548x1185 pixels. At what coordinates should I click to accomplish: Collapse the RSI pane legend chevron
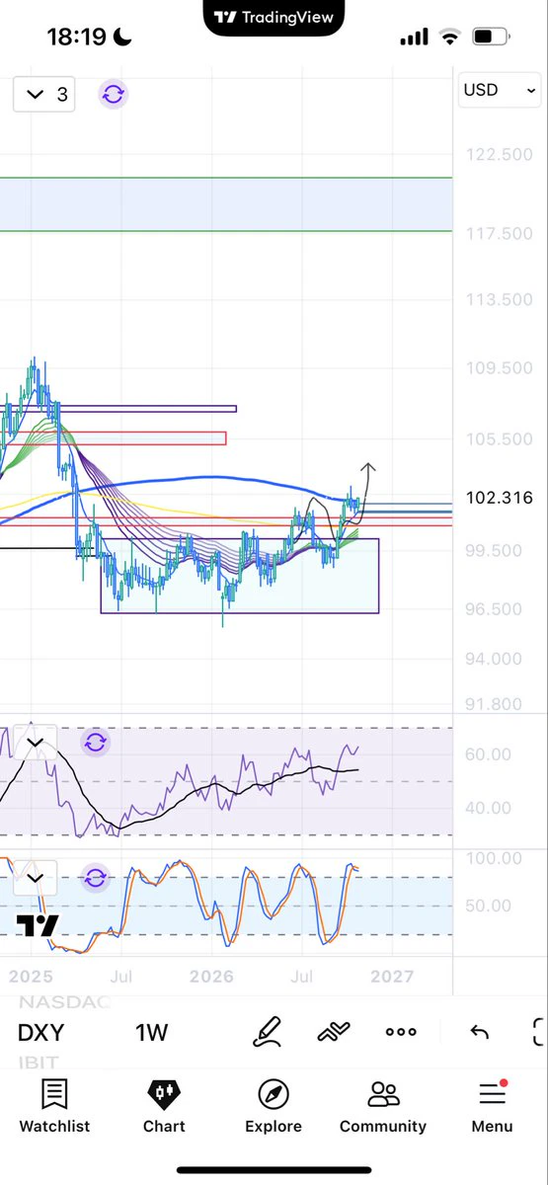36,743
